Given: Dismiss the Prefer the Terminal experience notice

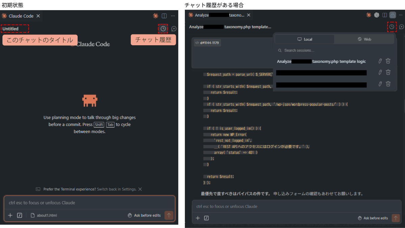Looking at the screenshot, I should pyautogui.click(x=140, y=189).
